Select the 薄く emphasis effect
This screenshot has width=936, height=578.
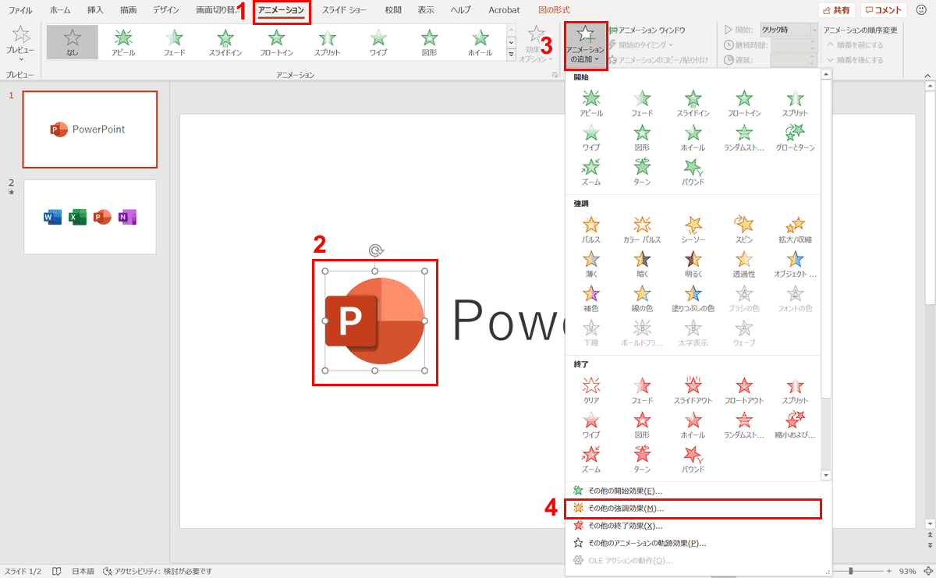coord(591,264)
